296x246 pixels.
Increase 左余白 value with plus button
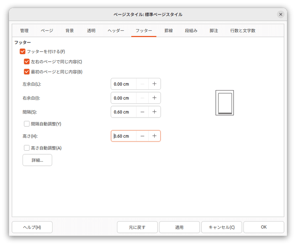pyautogui.click(x=154, y=84)
